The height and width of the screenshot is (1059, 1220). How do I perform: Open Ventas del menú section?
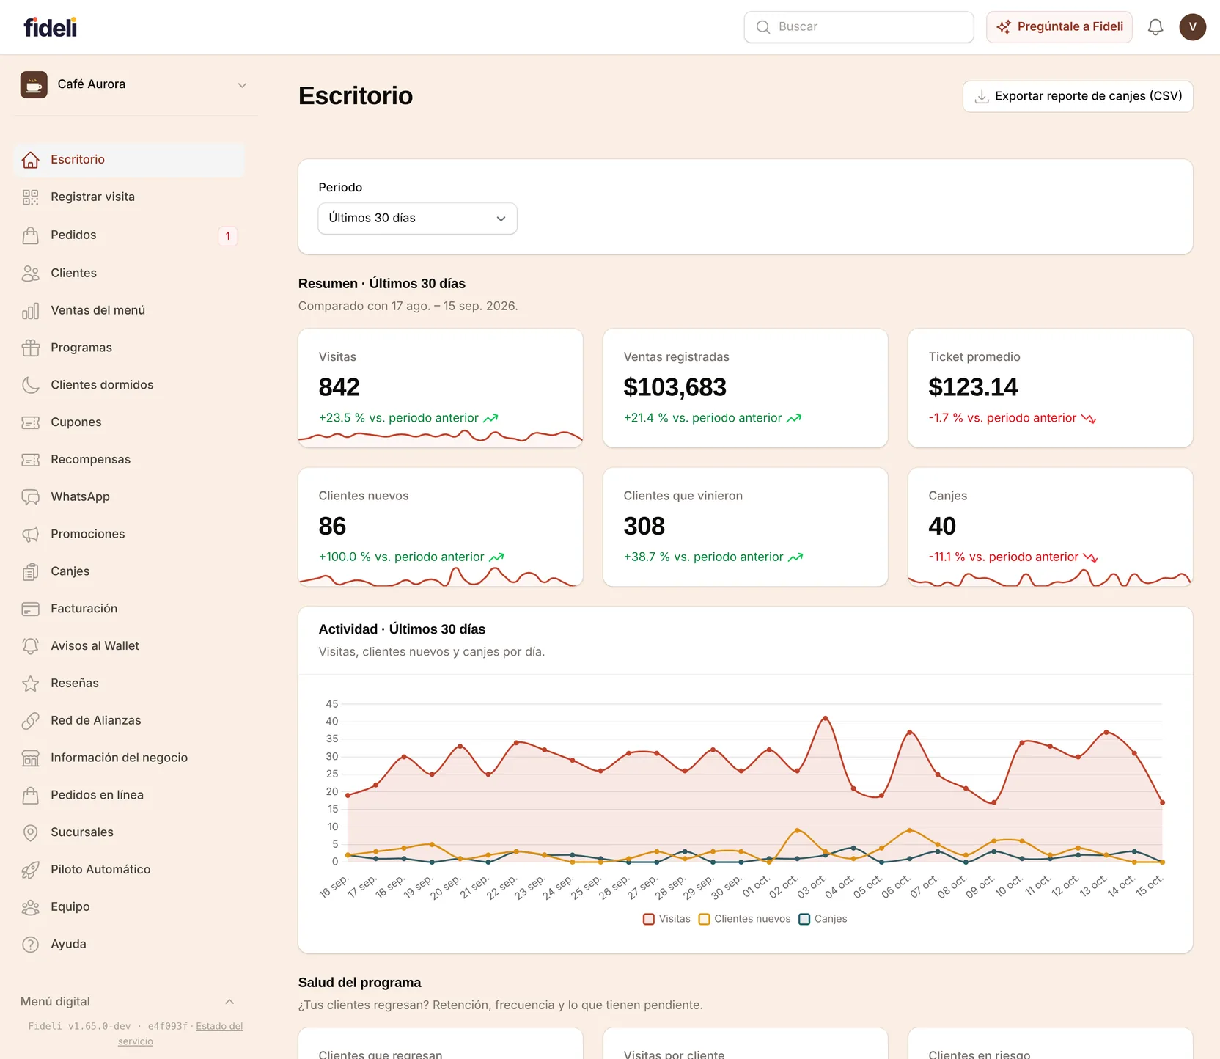pyautogui.click(x=129, y=311)
